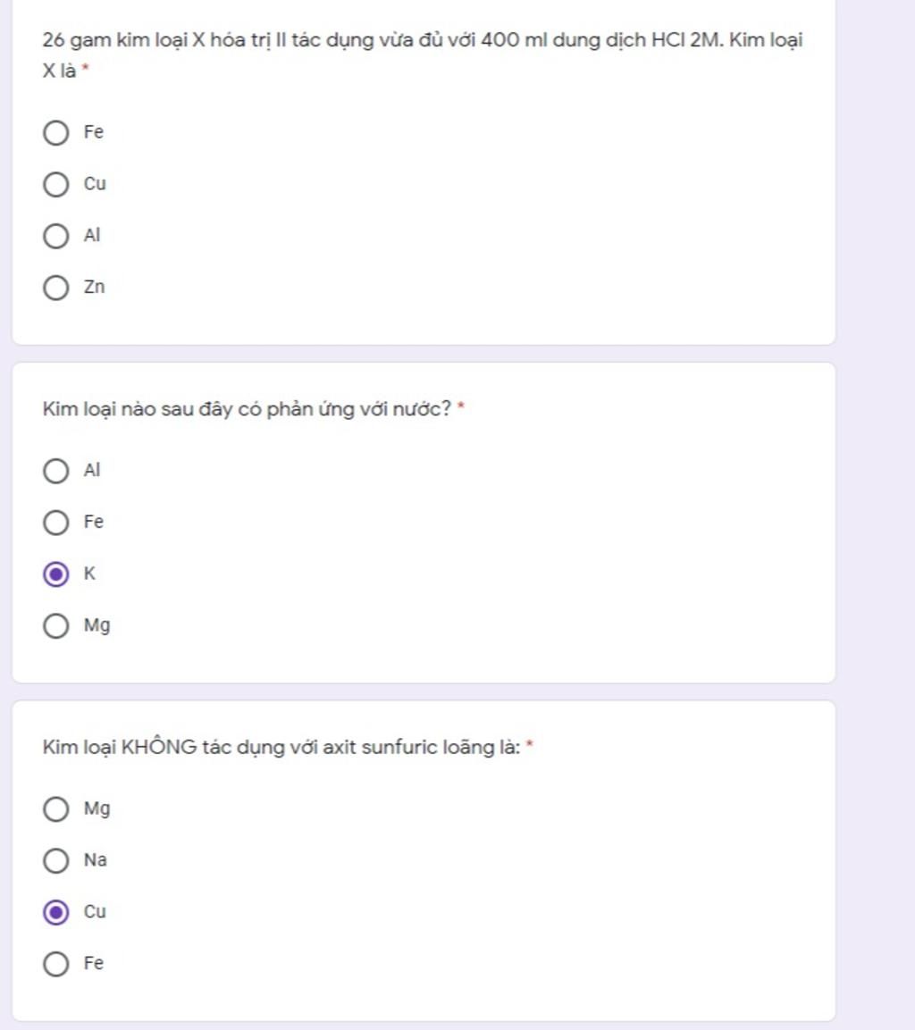The height and width of the screenshot is (1030, 915).
Task: Click the selected Cu option for sunfuric
Action: [x=55, y=912]
